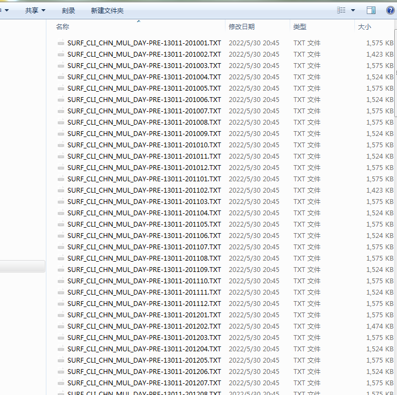The height and width of the screenshot is (395, 397).
Task: Click the 新建文件夹 (New folder) button
Action: tap(107, 10)
